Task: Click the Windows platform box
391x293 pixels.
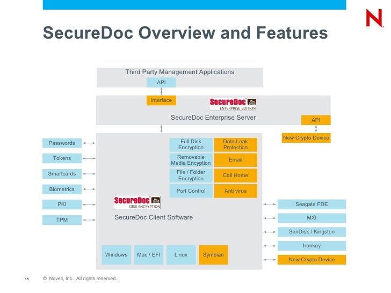Action: [116, 254]
